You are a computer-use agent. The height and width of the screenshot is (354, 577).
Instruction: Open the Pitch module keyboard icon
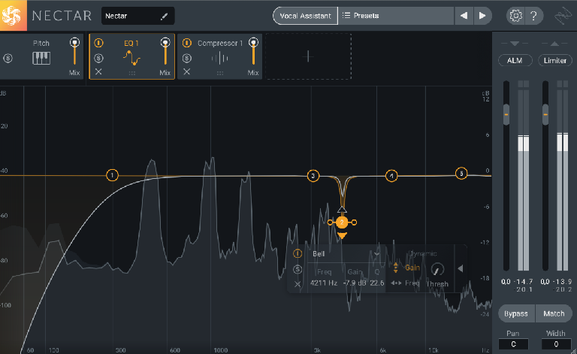click(x=41, y=59)
